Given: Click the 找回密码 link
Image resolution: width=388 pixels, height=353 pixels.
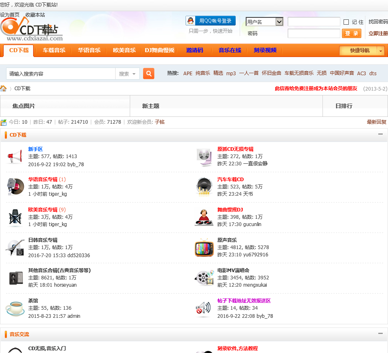Looking at the screenshot, I should coord(378,22).
